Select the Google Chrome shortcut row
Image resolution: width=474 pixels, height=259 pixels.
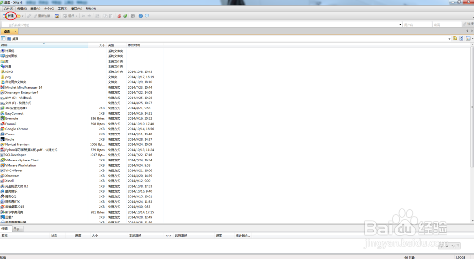tap(82, 129)
